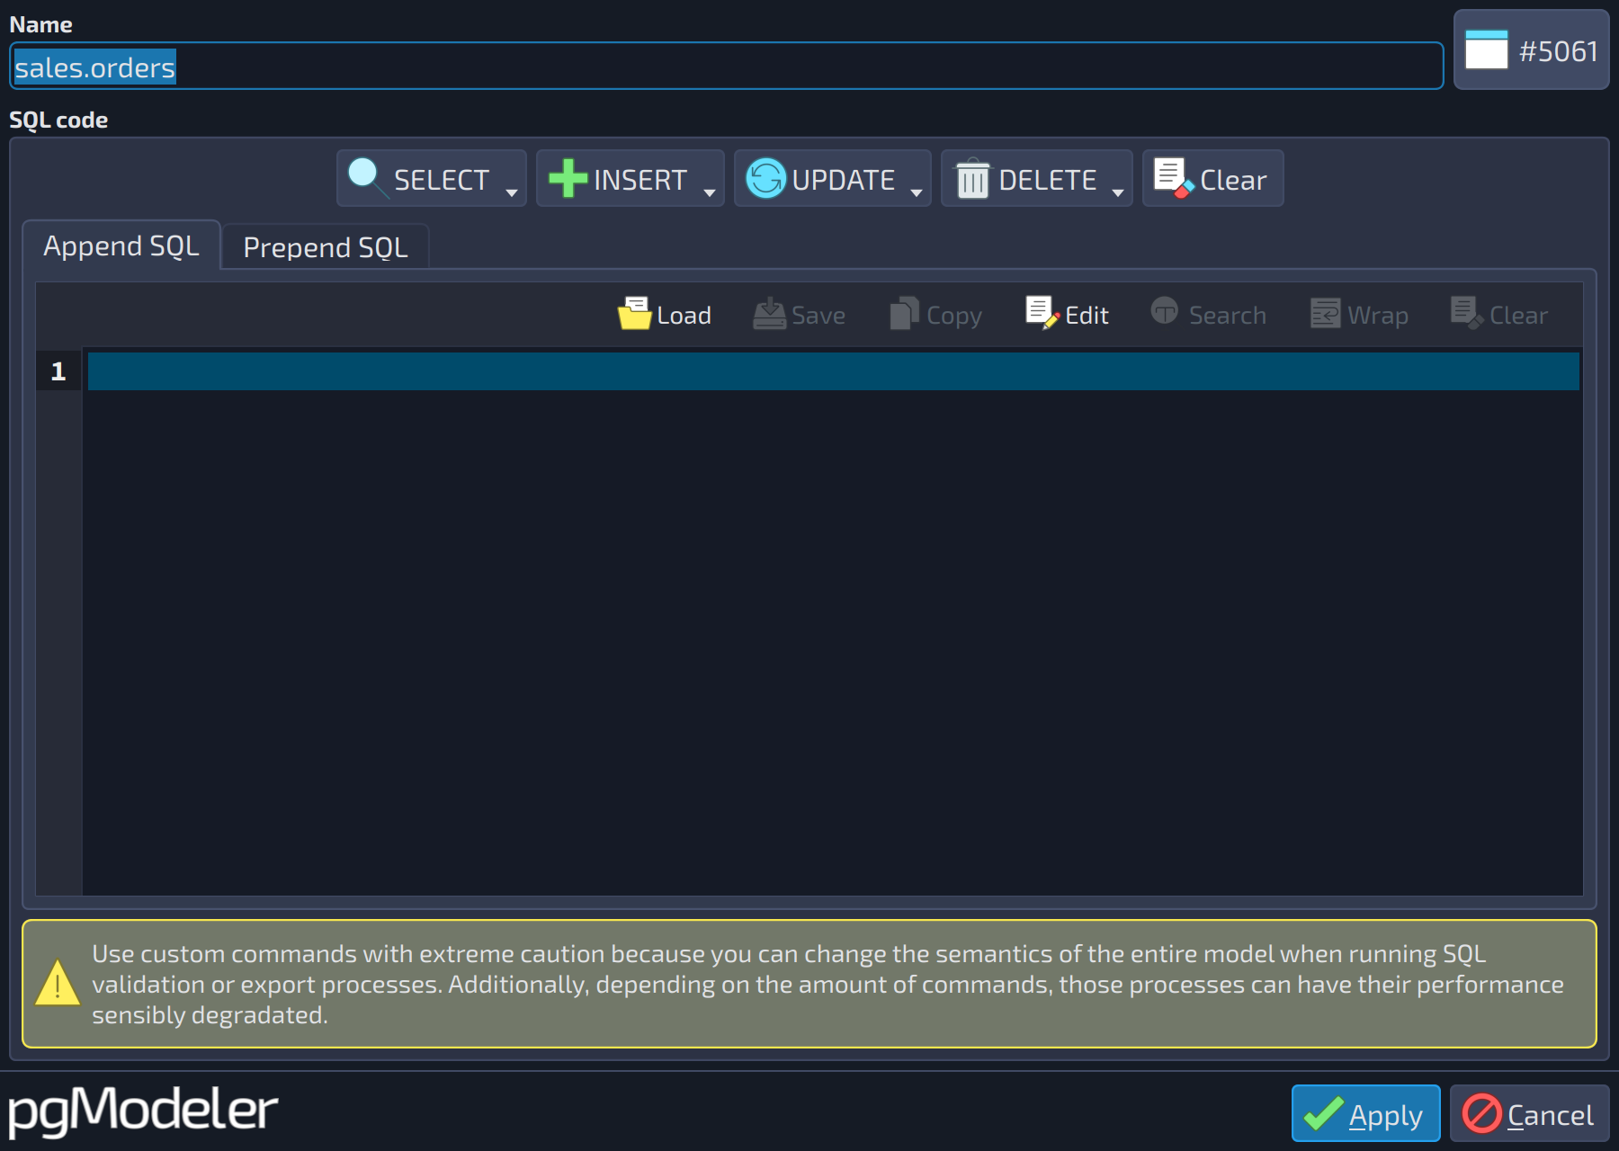Click the custom commands warning message text
The width and height of the screenshot is (1619, 1151).
827,984
